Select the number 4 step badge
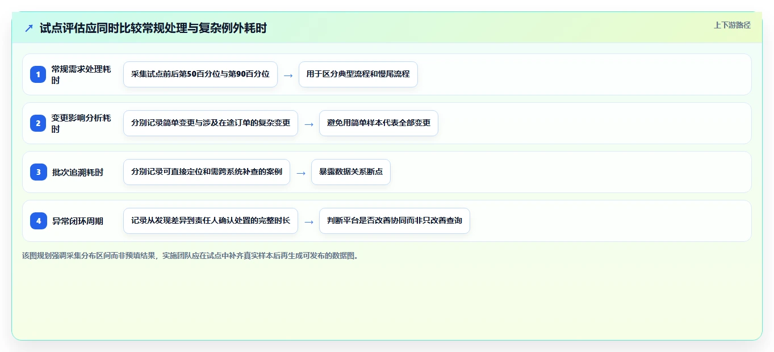This screenshot has width=774, height=352. (x=38, y=221)
